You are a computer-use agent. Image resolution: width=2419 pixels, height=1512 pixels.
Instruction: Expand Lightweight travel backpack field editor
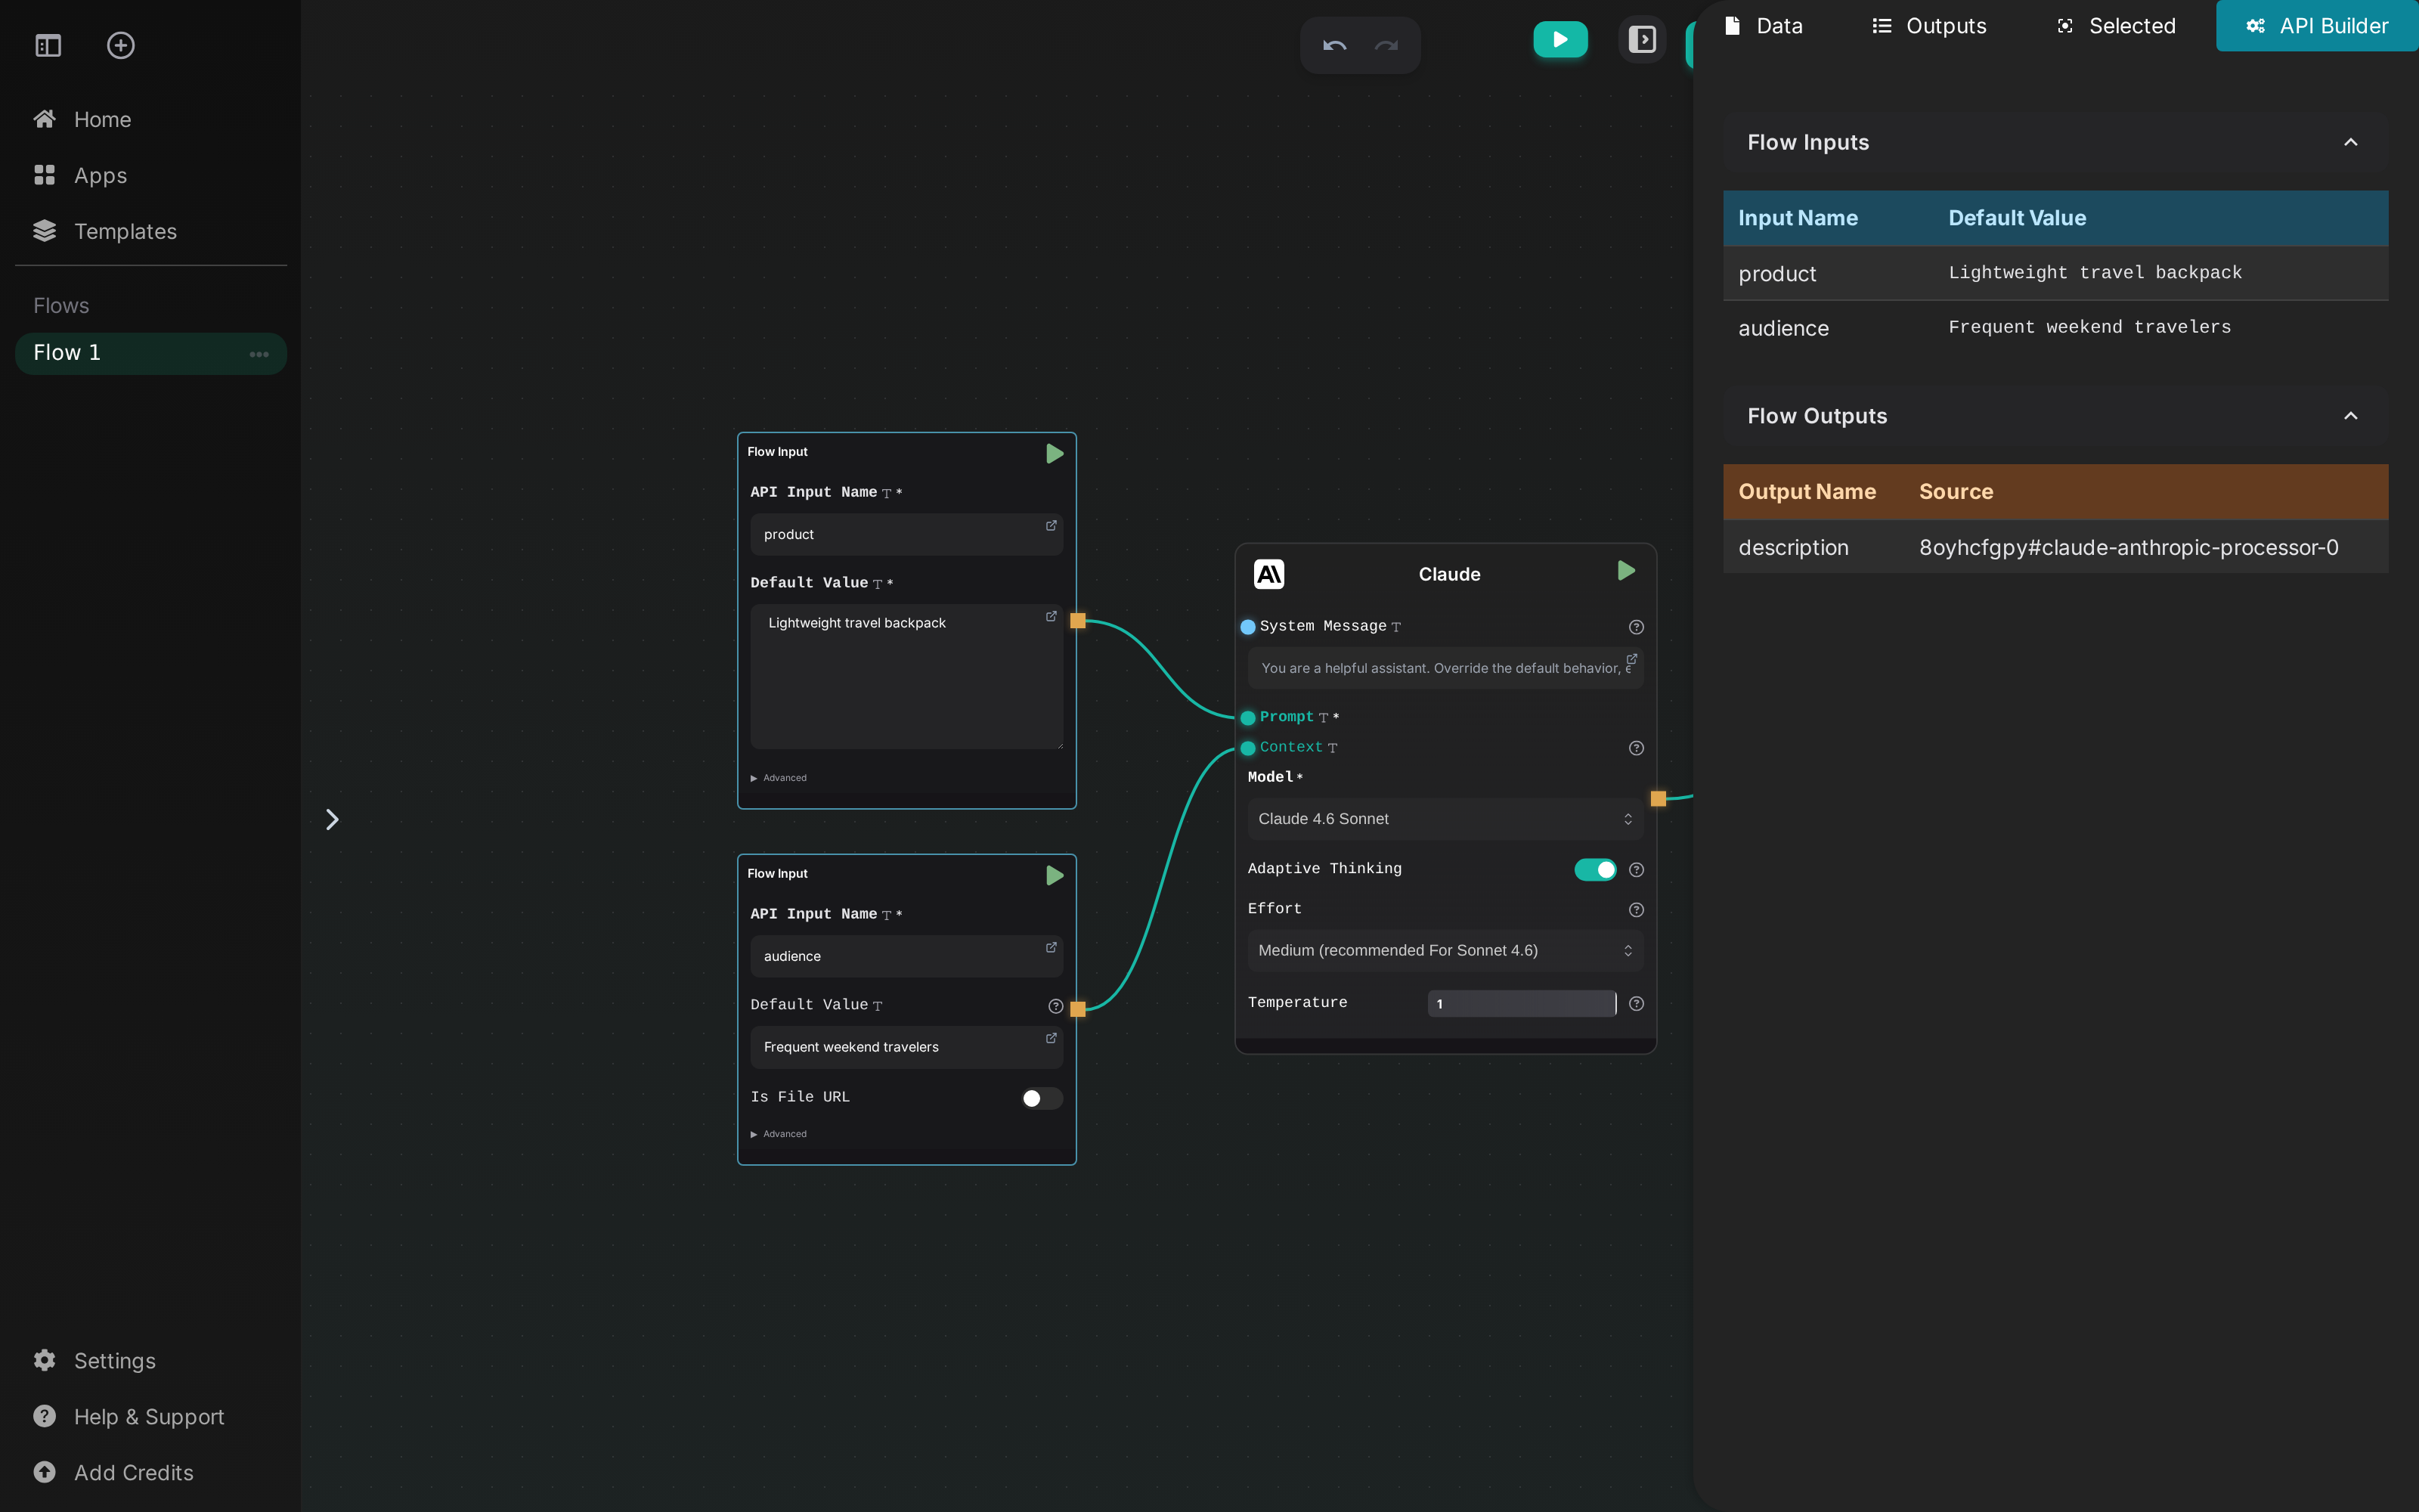[1052, 616]
